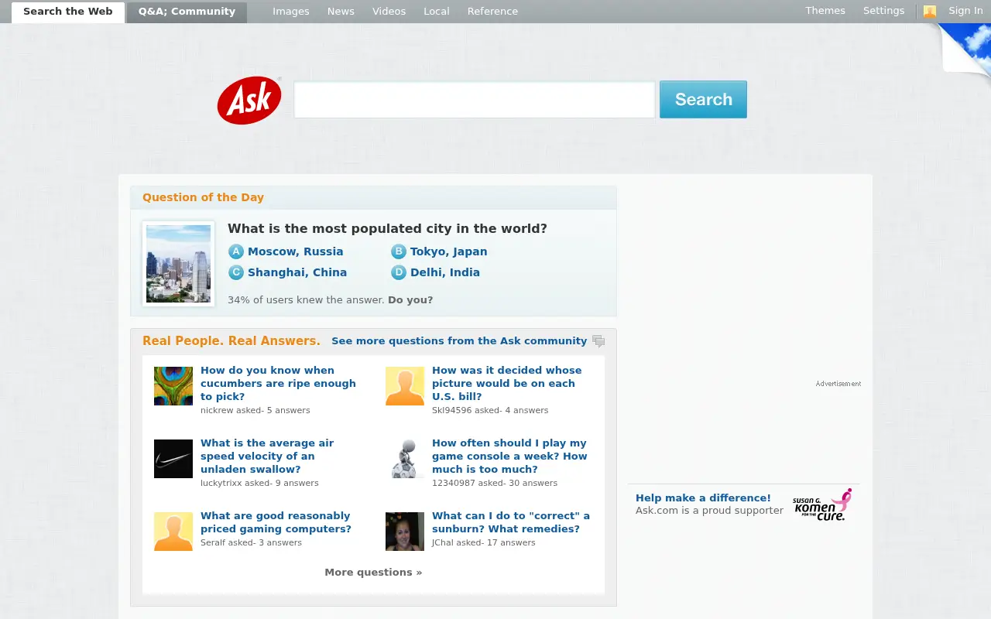Screen dimensions: 991x619
Task: Click More questions link
Action: coord(373,573)
